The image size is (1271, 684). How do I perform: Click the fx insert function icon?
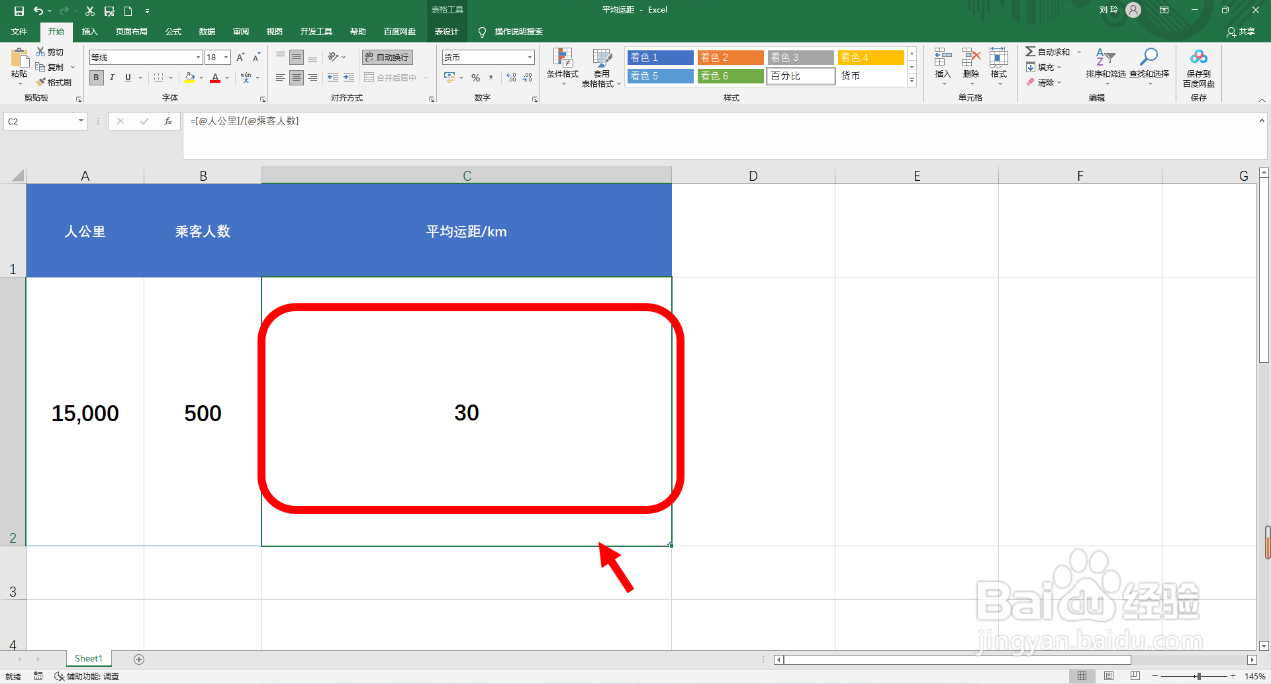[x=168, y=121]
